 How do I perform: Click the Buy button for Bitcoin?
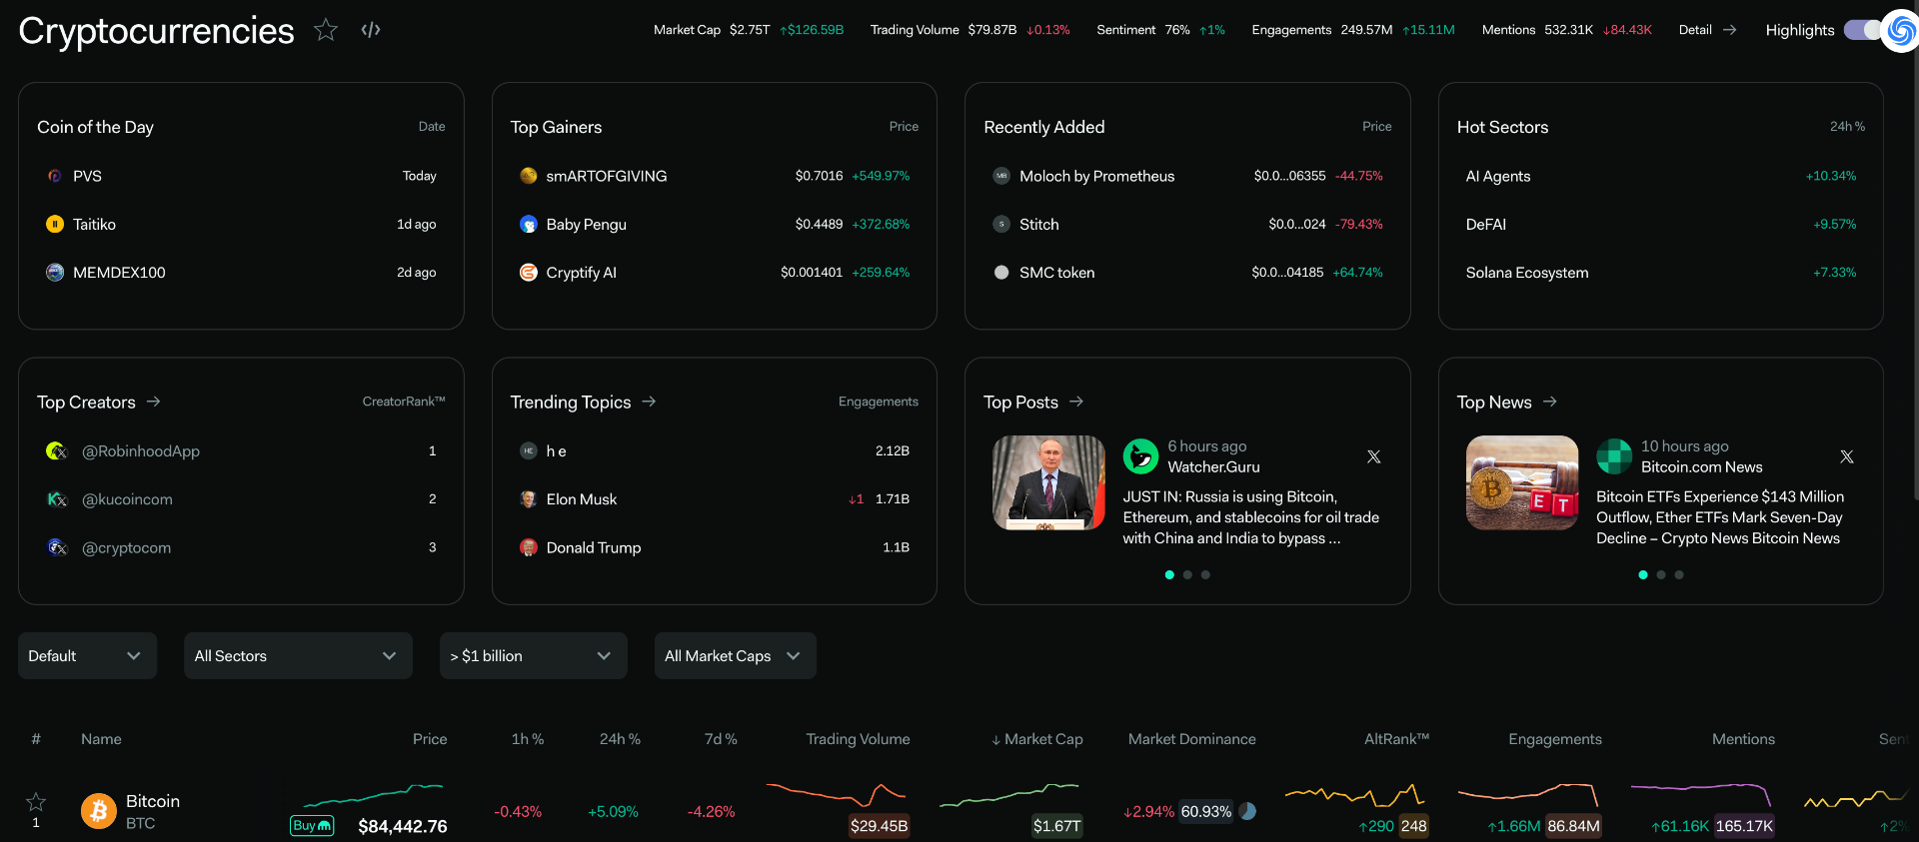(312, 825)
